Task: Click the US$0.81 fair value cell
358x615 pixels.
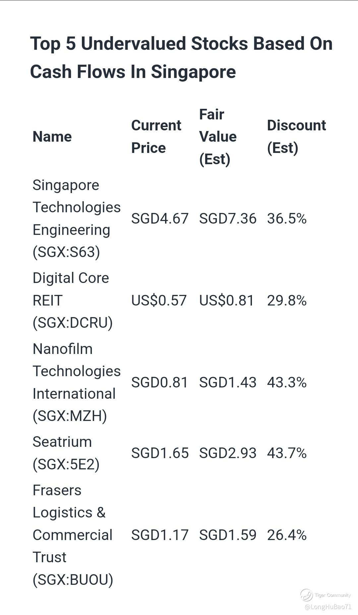Action: 226,301
